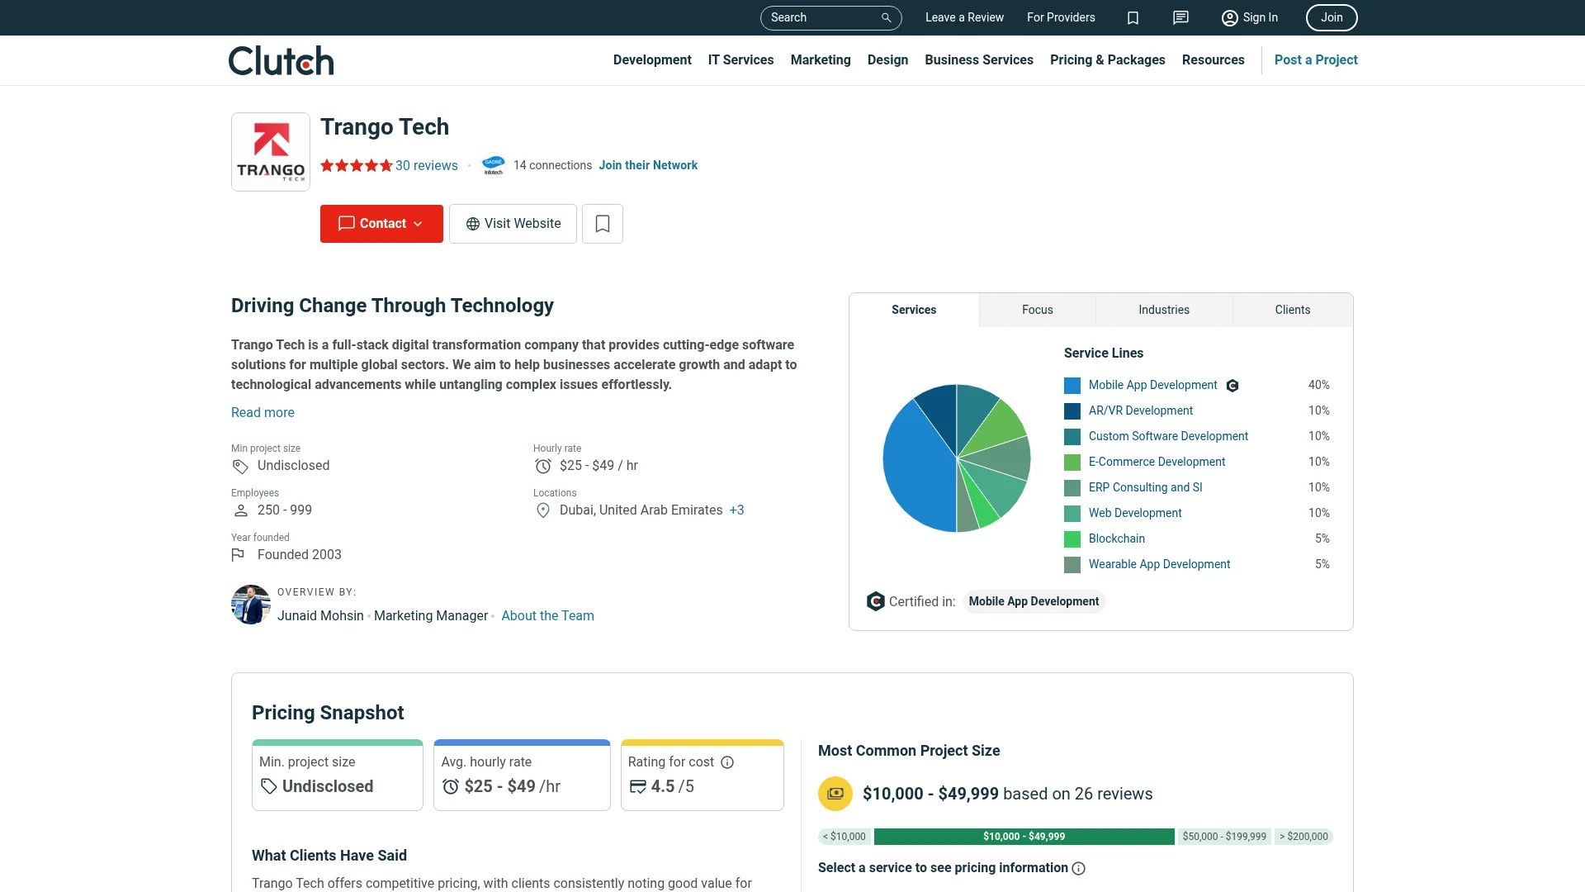Click the info icon beside pricing information

pos(1078,868)
